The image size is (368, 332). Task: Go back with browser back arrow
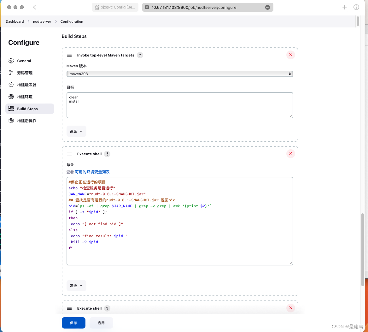(x=34, y=7)
